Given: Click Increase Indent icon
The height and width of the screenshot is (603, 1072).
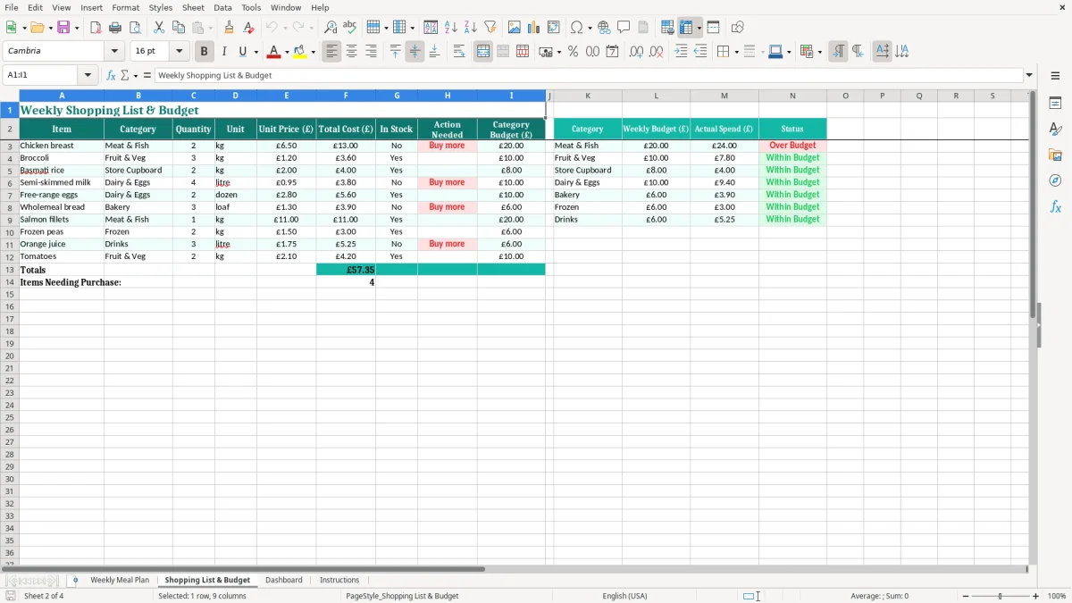Looking at the screenshot, I should [x=681, y=52].
